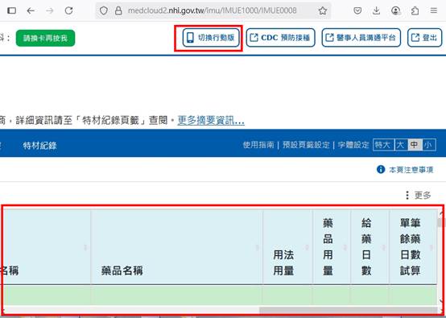Sort by 藥品名稱 column header
Viewport: 446px width, 318px height.
click(176, 247)
